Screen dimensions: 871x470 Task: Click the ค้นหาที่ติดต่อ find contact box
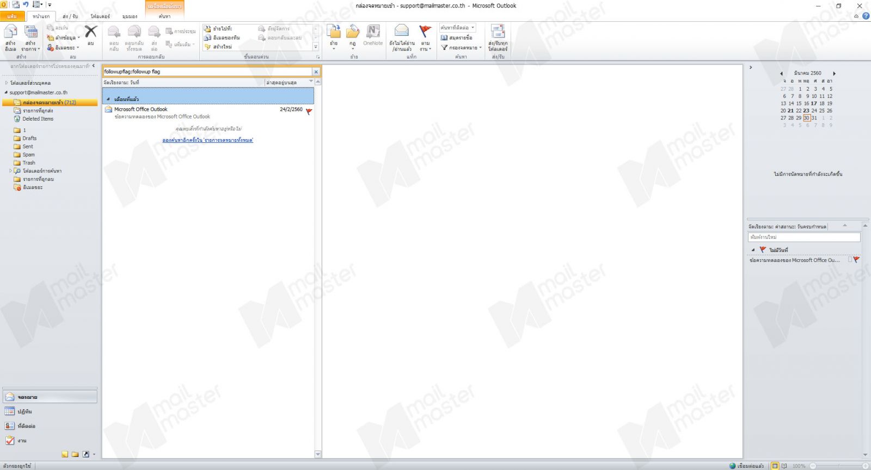point(458,28)
